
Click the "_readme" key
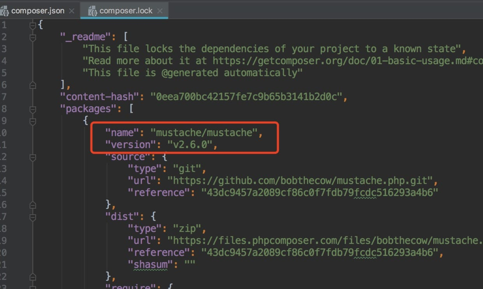(86, 37)
